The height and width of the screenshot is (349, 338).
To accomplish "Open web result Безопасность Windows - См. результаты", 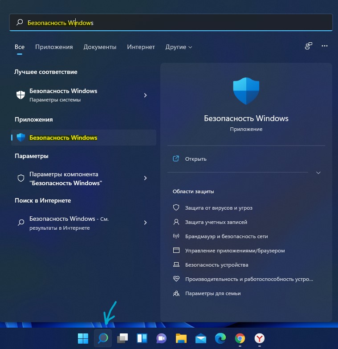I will click(84, 223).
